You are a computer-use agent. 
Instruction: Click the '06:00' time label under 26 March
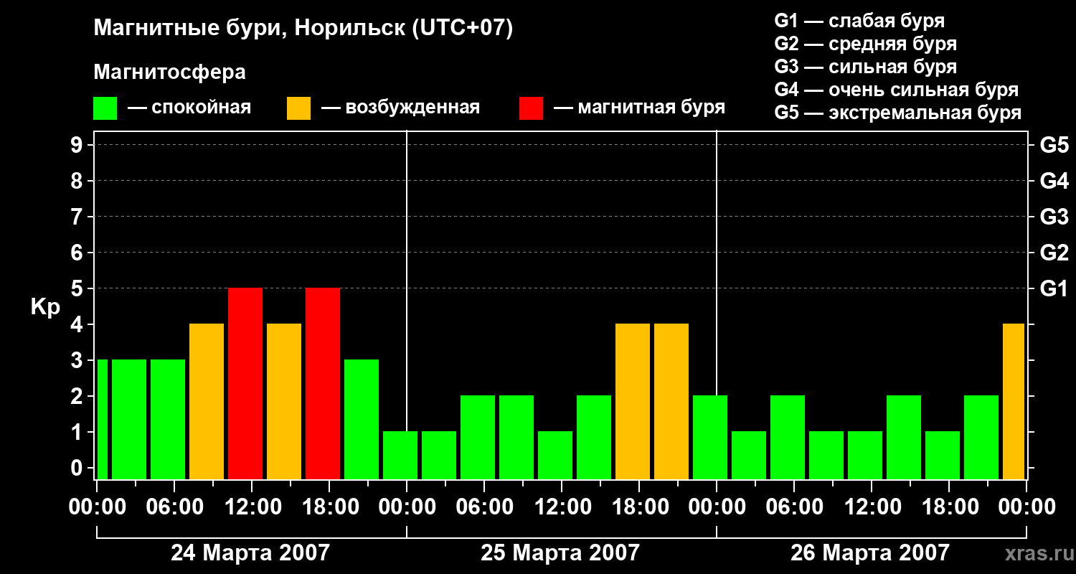(x=794, y=508)
